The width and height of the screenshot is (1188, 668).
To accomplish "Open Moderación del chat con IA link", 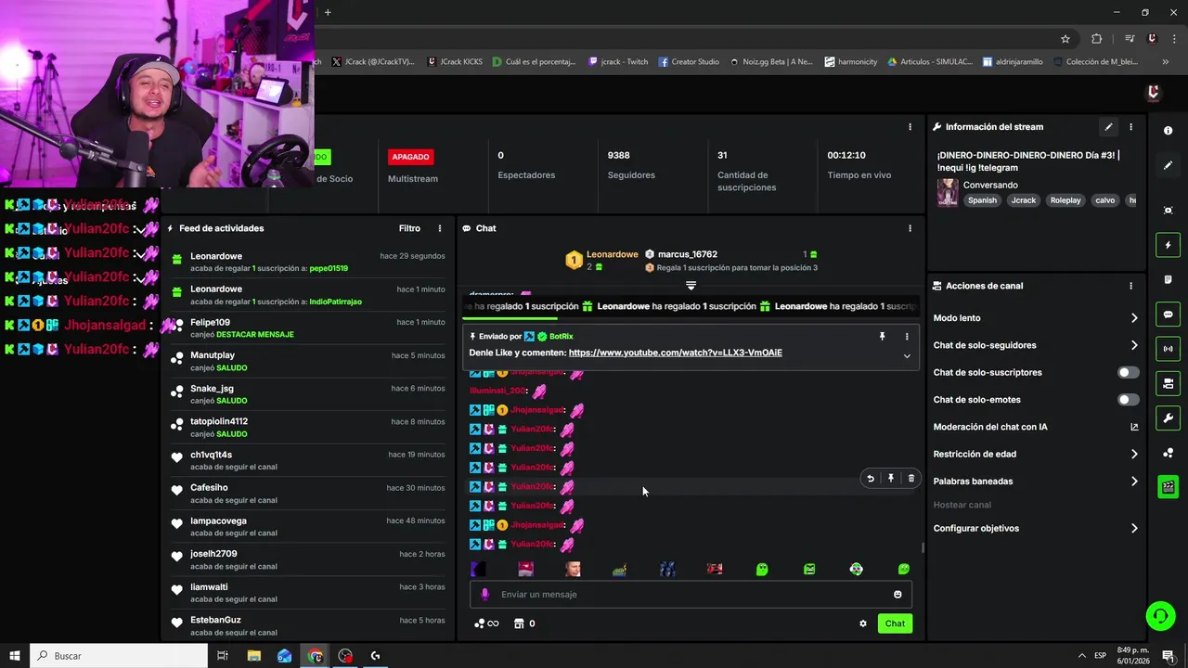I will click(x=1134, y=427).
